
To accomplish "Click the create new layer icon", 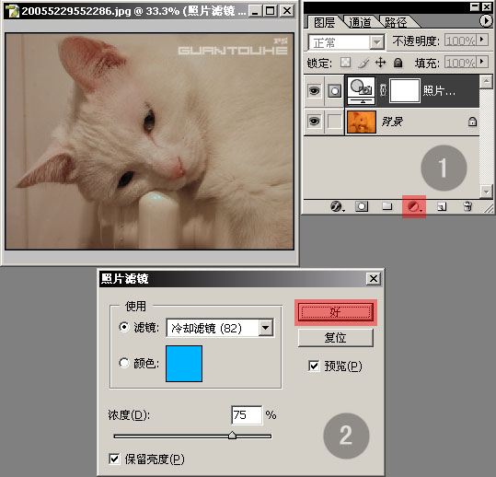I will 442,206.
